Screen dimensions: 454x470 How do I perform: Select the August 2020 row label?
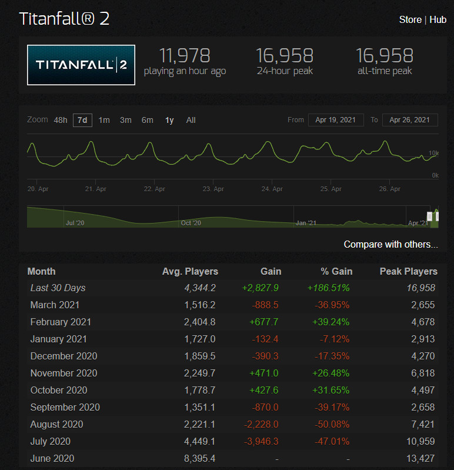tap(56, 425)
